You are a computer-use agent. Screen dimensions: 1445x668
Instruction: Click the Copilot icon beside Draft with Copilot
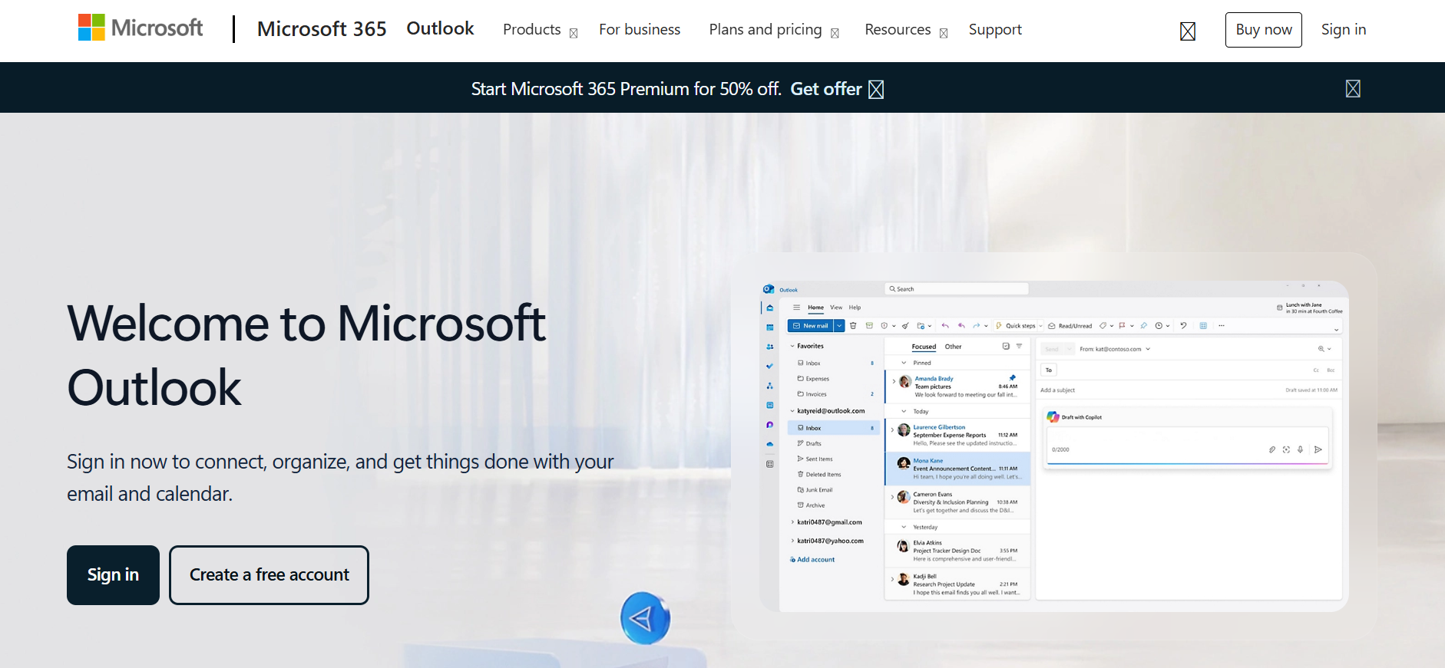coord(1053,417)
